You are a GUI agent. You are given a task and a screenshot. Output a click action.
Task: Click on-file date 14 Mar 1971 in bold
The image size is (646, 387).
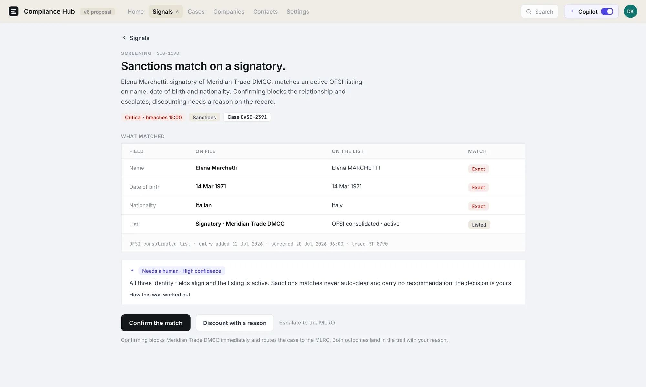pos(211,187)
